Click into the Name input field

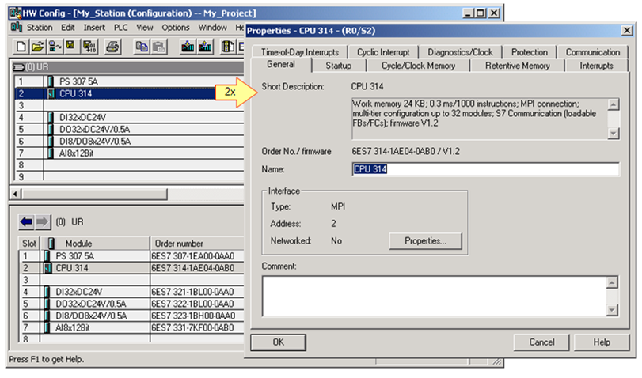click(485, 169)
